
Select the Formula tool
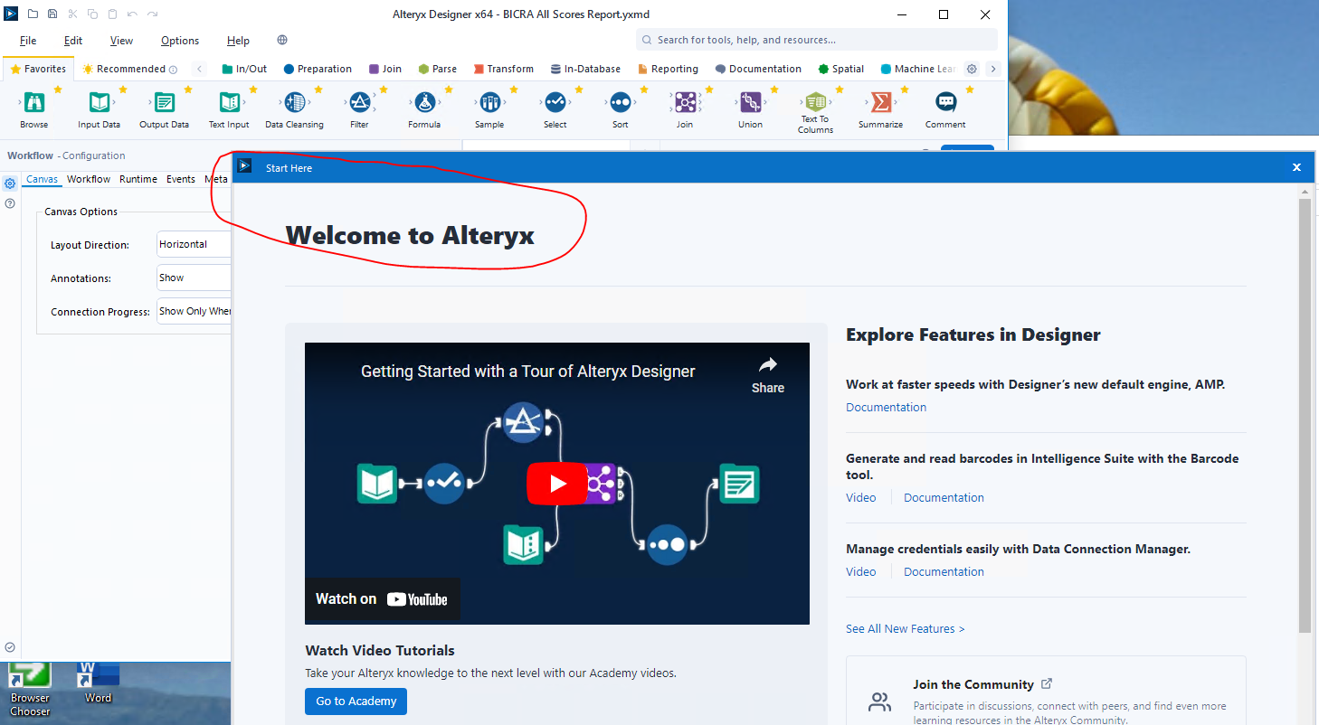pyautogui.click(x=425, y=104)
